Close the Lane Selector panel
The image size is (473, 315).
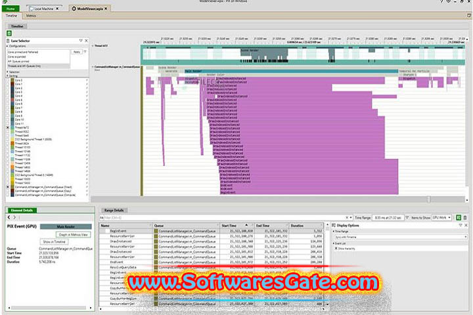point(86,41)
